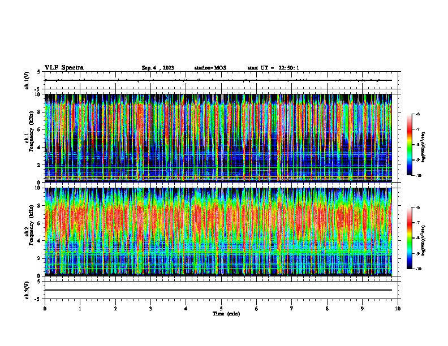Click the ch.1(V) axis label at top
The image size is (448, 346).
[27, 80]
